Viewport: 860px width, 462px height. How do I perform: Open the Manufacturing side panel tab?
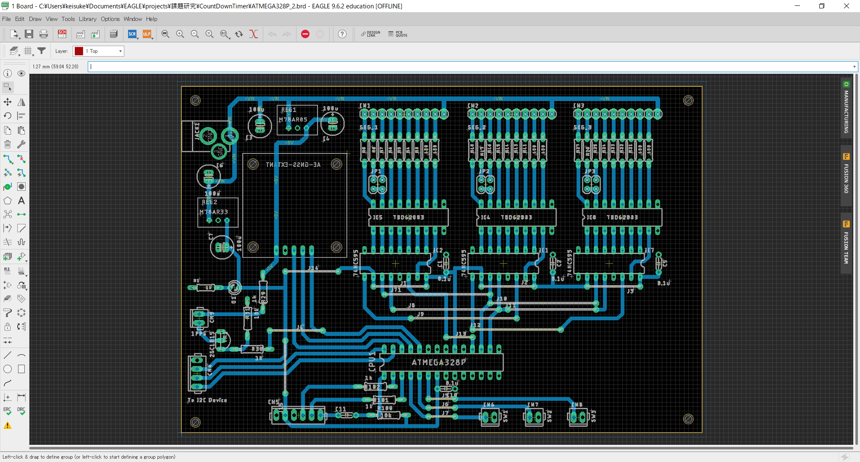click(846, 108)
